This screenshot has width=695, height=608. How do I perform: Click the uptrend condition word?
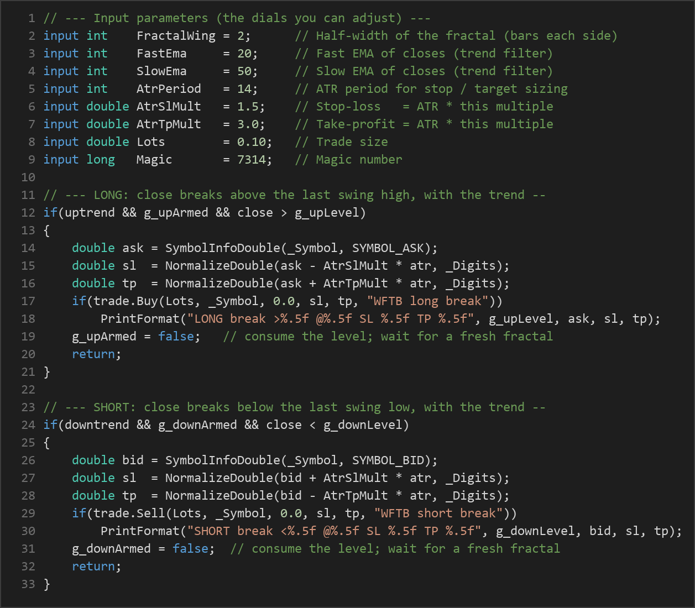pyautogui.click(x=90, y=213)
